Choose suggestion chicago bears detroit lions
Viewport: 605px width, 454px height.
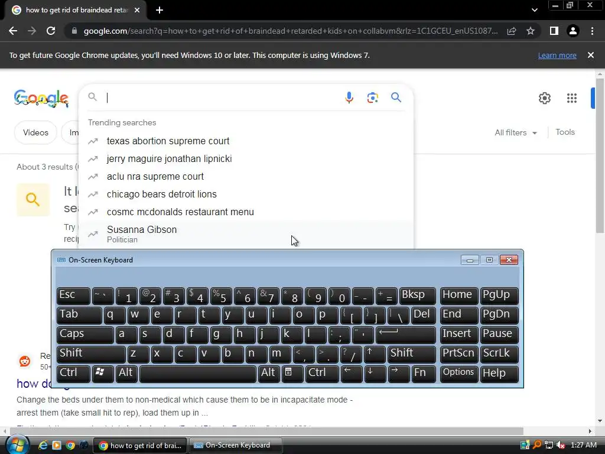click(246, 194)
